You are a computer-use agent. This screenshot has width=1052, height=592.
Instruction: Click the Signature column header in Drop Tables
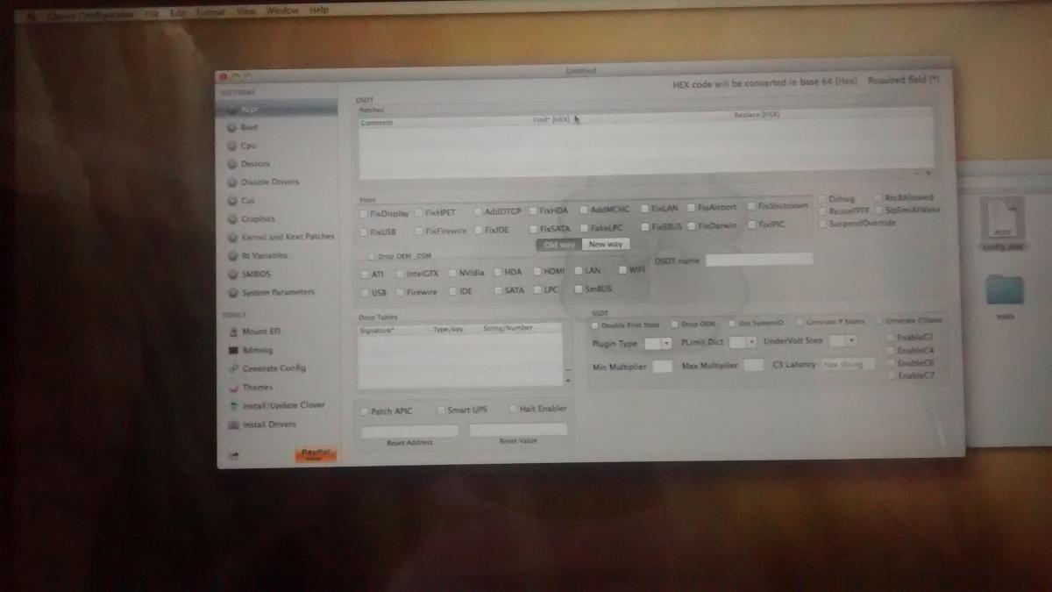pos(379,330)
